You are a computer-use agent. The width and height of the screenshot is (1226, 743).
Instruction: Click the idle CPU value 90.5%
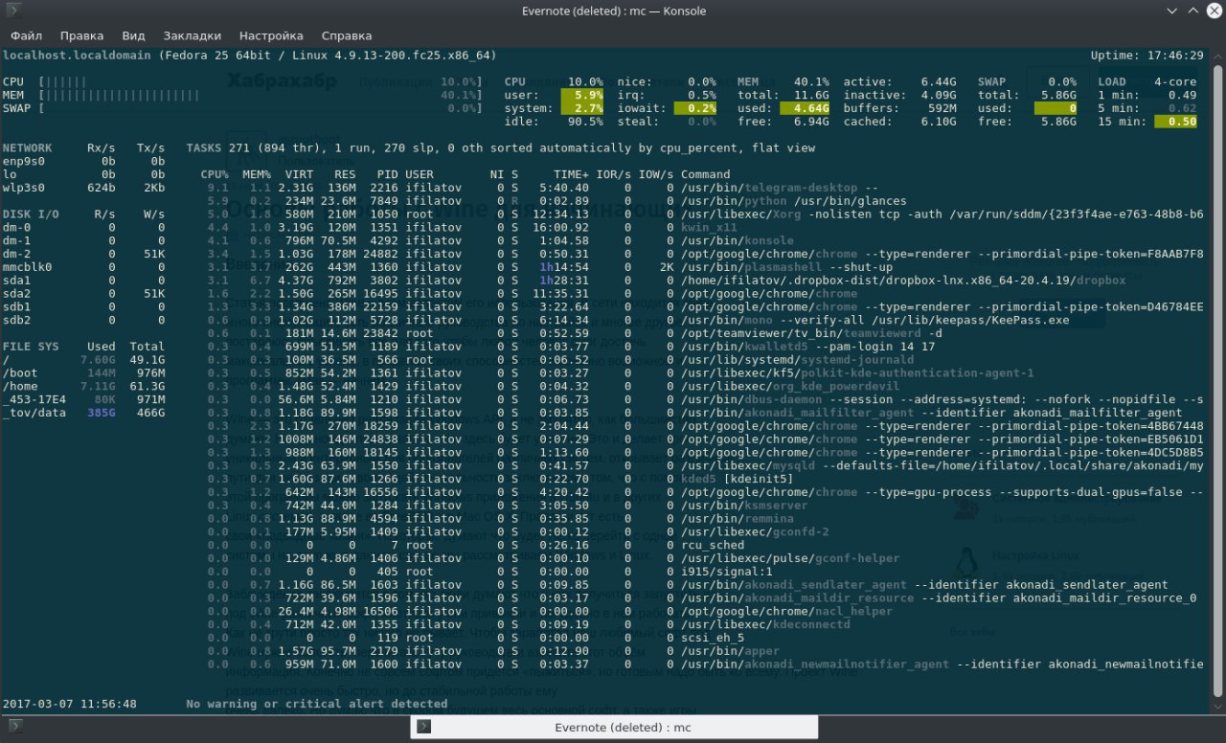[x=584, y=123]
